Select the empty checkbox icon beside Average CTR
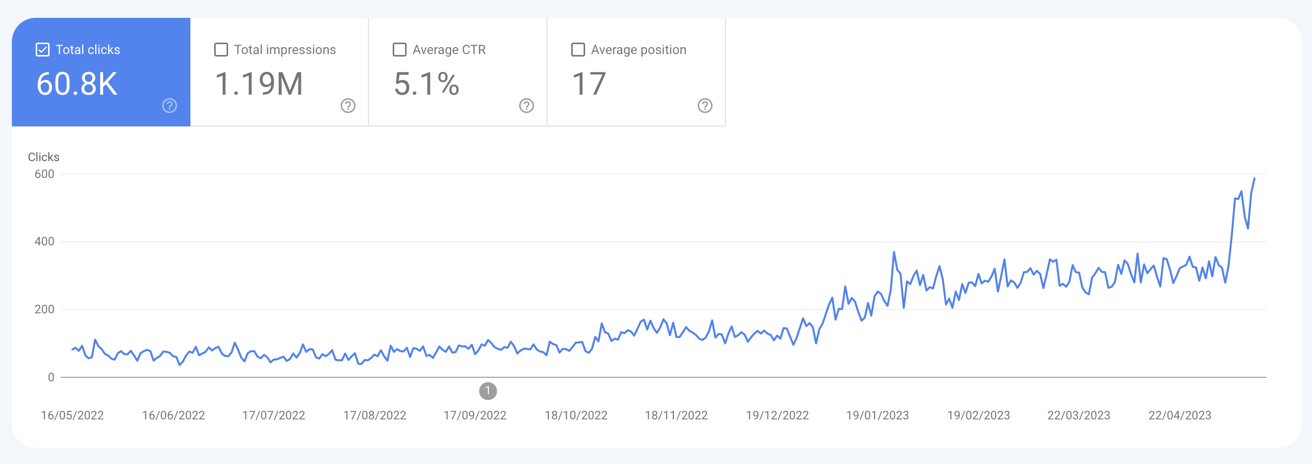1312x464 pixels. tap(399, 50)
